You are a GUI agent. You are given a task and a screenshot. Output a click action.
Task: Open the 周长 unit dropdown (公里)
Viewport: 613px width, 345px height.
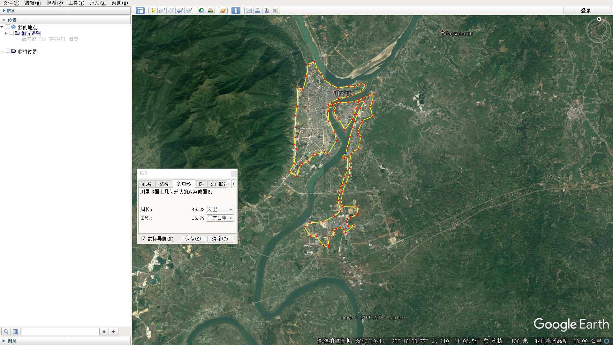click(x=220, y=210)
